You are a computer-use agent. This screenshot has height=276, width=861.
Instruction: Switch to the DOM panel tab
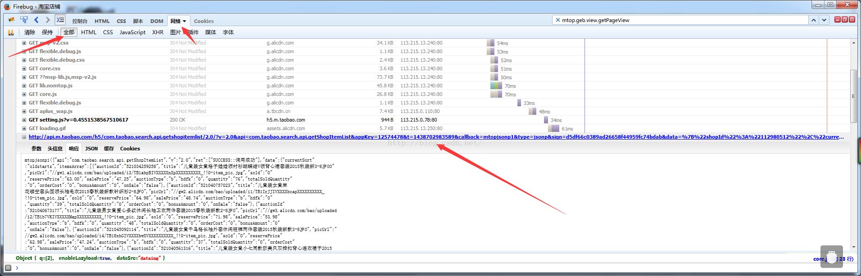pos(157,21)
